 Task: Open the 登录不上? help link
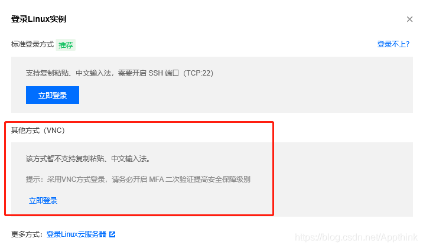pos(393,44)
